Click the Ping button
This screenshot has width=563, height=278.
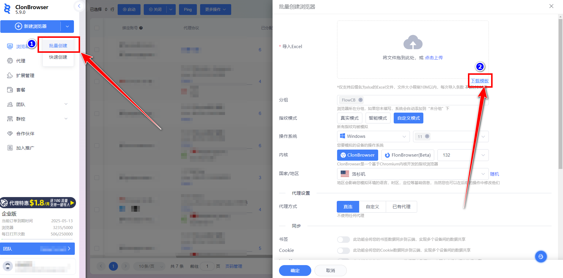tap(188, 9)
